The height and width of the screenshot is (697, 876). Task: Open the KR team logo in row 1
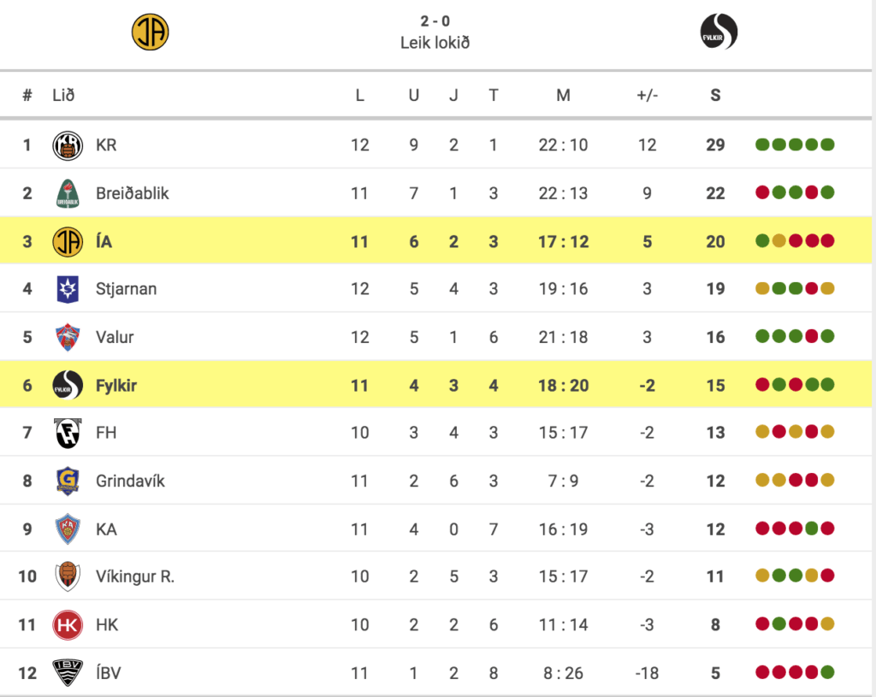pos(68,145)
